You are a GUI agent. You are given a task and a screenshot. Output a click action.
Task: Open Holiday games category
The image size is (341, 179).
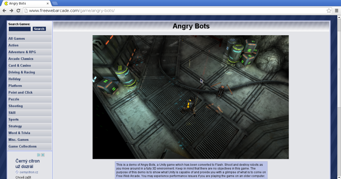30,79
